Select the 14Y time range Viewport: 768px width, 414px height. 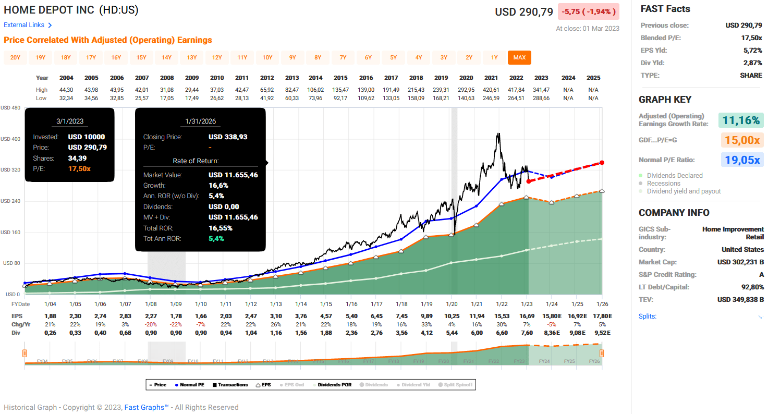(166, 57)
